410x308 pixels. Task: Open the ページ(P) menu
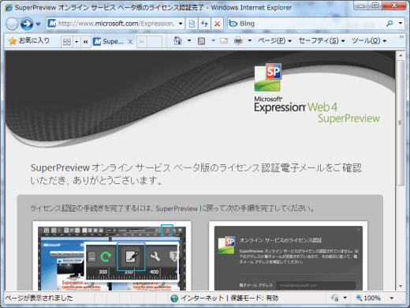click(x=274, y=40)
